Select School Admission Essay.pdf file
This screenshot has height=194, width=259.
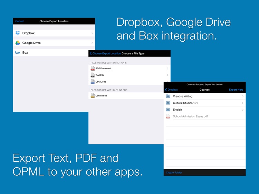(x=205, y=116)
